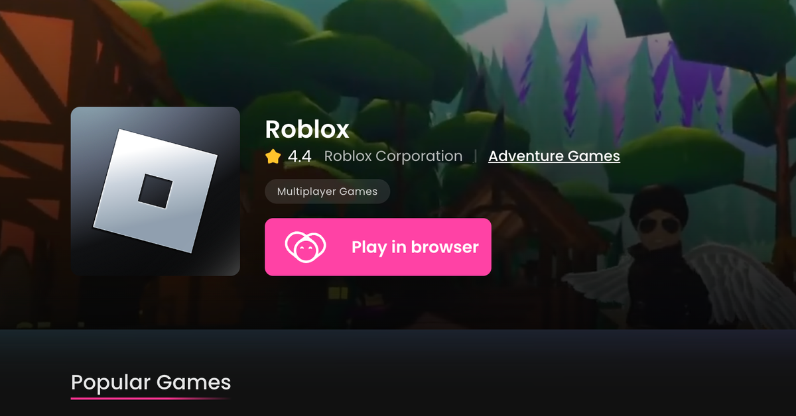796x416 pixels.
Task: Click the dark center hole of Roblox logo
Action: pyautogui.click(x=155, y=191)
